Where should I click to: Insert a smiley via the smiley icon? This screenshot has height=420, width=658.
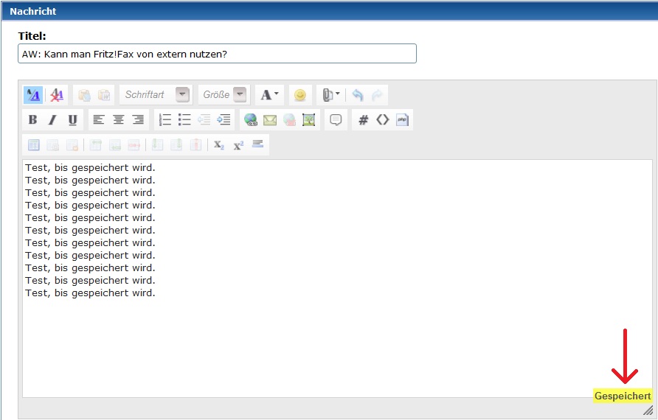[x=300, y=95]
